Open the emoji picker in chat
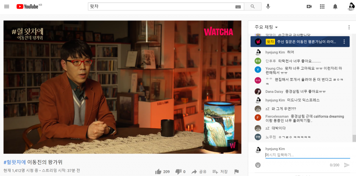356x176 pixels. (x=258, y=165)
